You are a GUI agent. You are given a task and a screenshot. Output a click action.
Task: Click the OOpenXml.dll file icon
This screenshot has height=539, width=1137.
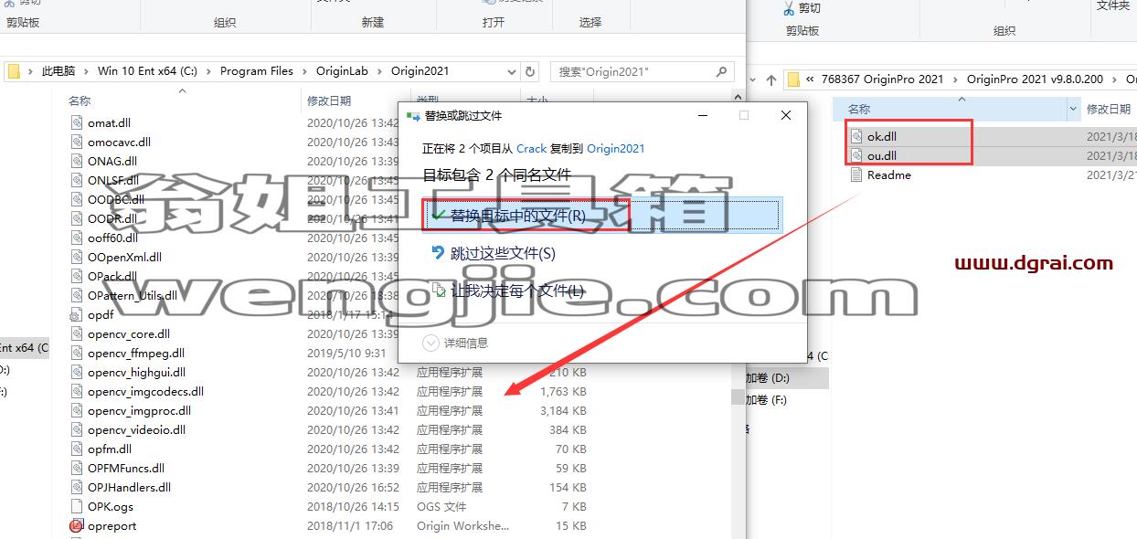pos(78,257)
